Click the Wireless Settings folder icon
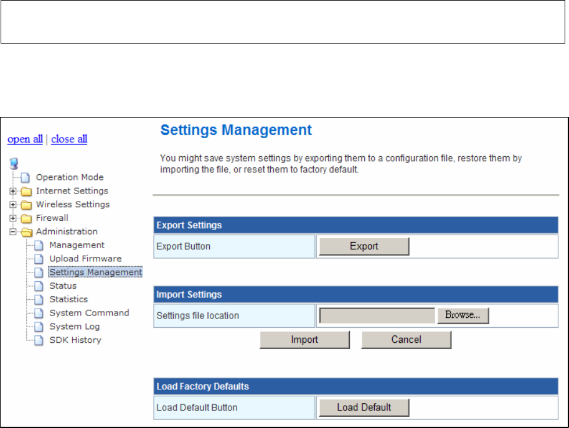569x428 pixels. (26, 205)
